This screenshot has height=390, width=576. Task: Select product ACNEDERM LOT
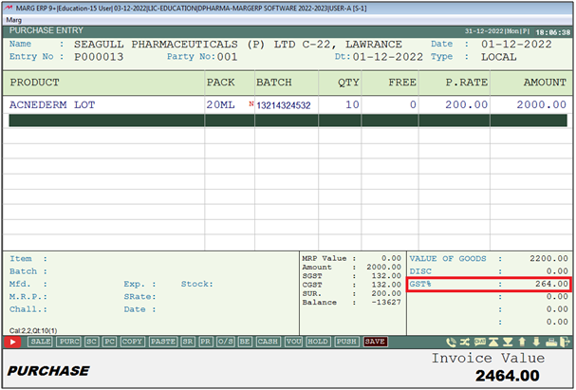(x=52, y=105)
